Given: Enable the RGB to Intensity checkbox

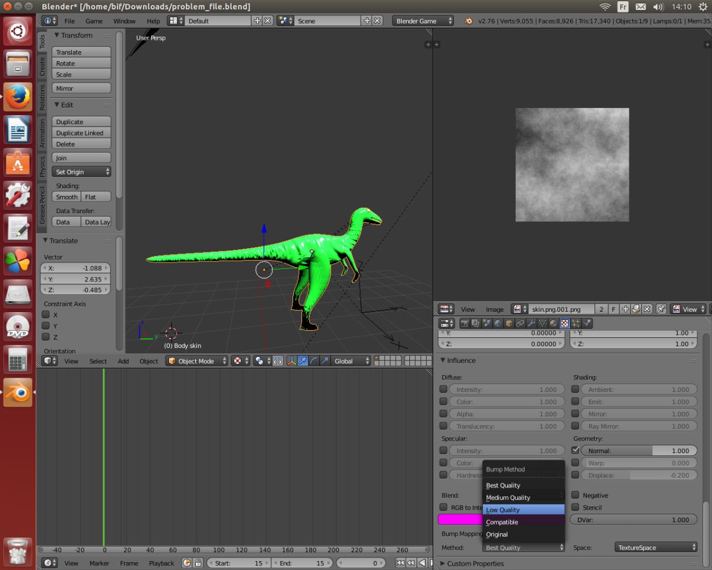Looking at the screenshot, I should tap(443, 508).
